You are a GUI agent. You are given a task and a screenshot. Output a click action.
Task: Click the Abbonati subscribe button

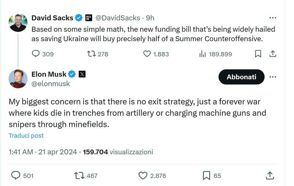pyautogui.click(x=241, y=77)
